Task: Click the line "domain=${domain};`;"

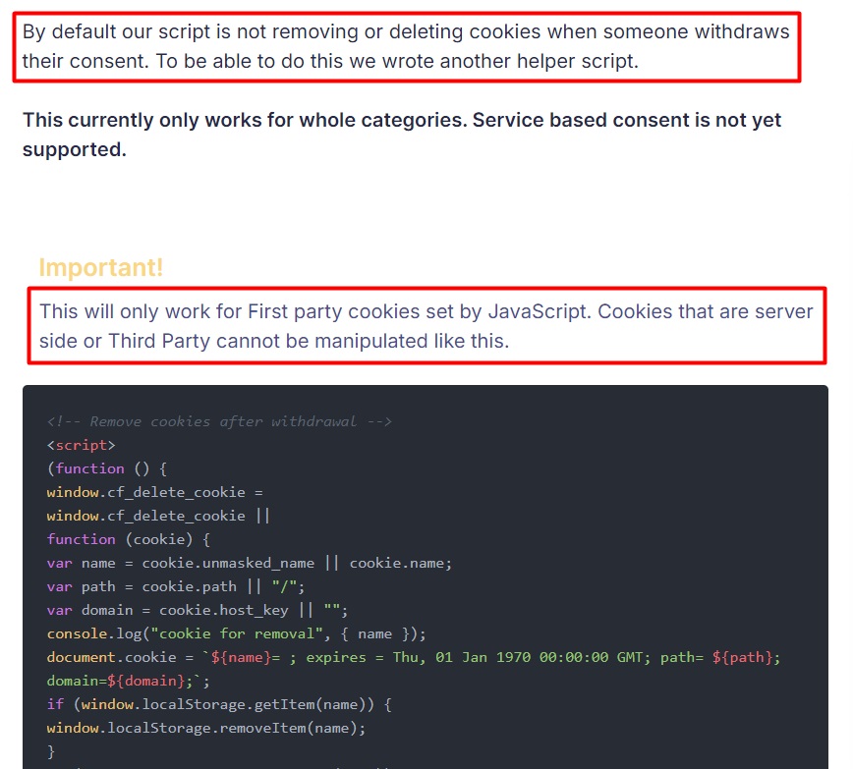Action: pyautogui.click(x=129, y=681)
